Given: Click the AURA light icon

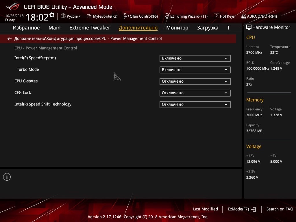Looking at the screenshot, I should [243, 16].
